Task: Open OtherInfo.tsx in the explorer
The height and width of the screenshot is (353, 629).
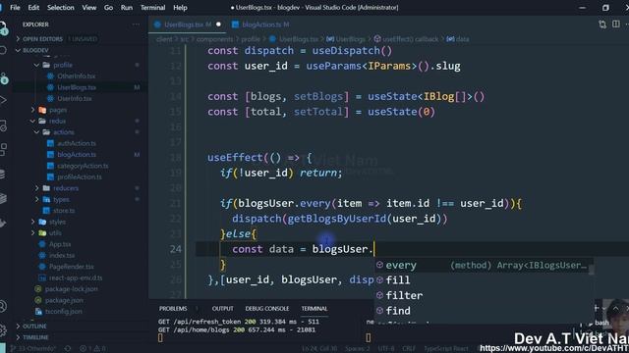Action: click(77, 76)
